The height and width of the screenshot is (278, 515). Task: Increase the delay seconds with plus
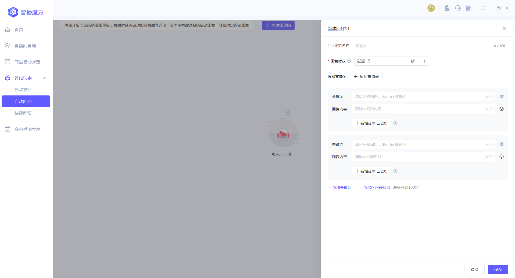pos(425,61)
